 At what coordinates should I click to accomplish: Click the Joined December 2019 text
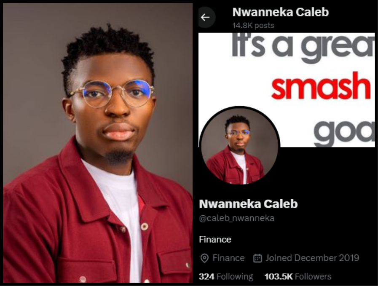pos(312,258)
